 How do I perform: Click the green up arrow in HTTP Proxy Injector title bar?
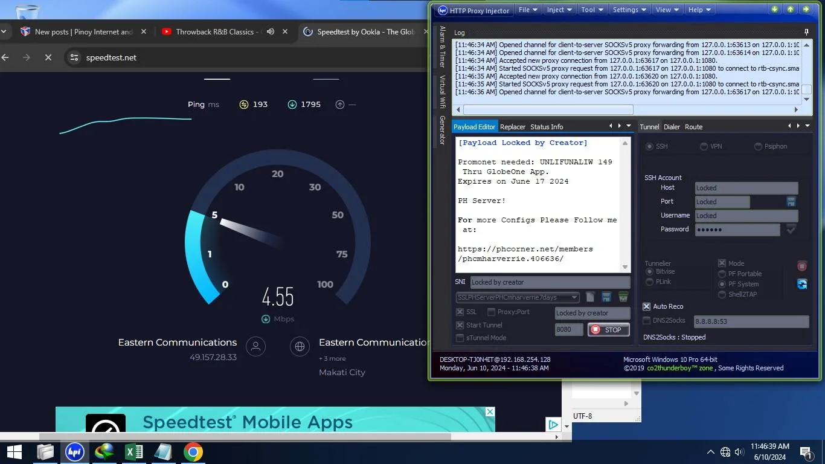tap(790, 9)
